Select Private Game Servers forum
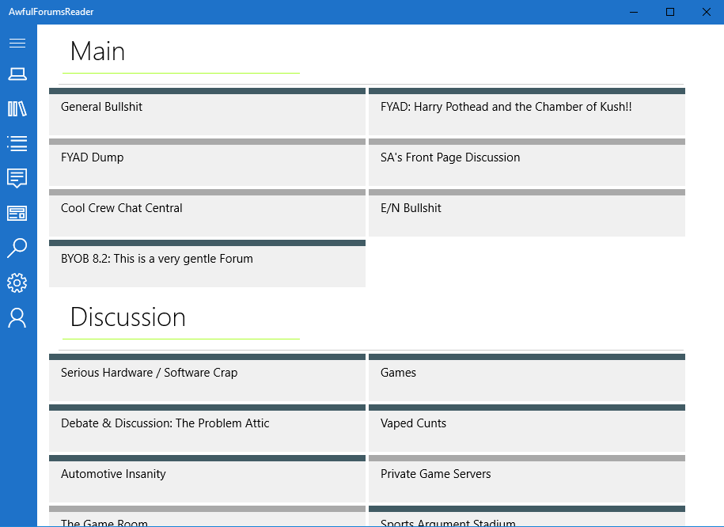The width and height of the screenshot is (724, 527). (x=526, y=479)
